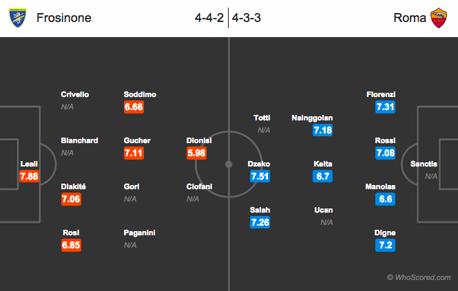
Task: Select Leali's 7.88 rating badge
Action: 29,176
